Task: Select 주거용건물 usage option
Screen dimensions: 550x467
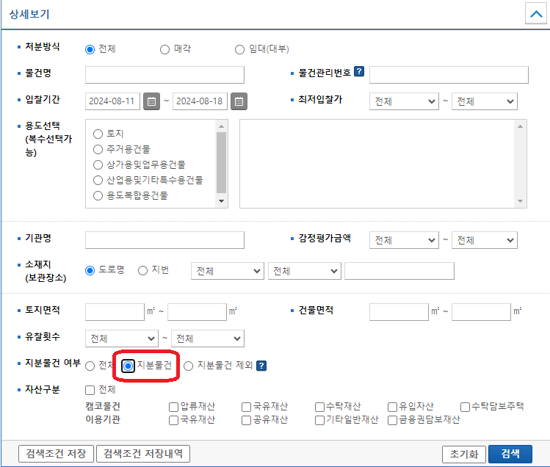Action: pos(98,150)
